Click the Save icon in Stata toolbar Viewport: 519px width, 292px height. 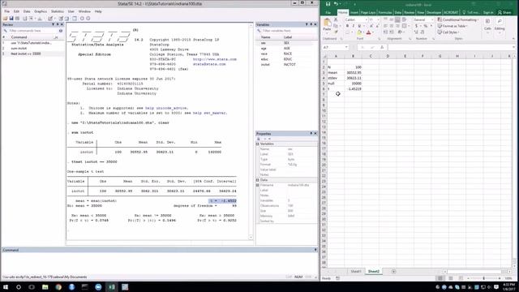(11, 18)
